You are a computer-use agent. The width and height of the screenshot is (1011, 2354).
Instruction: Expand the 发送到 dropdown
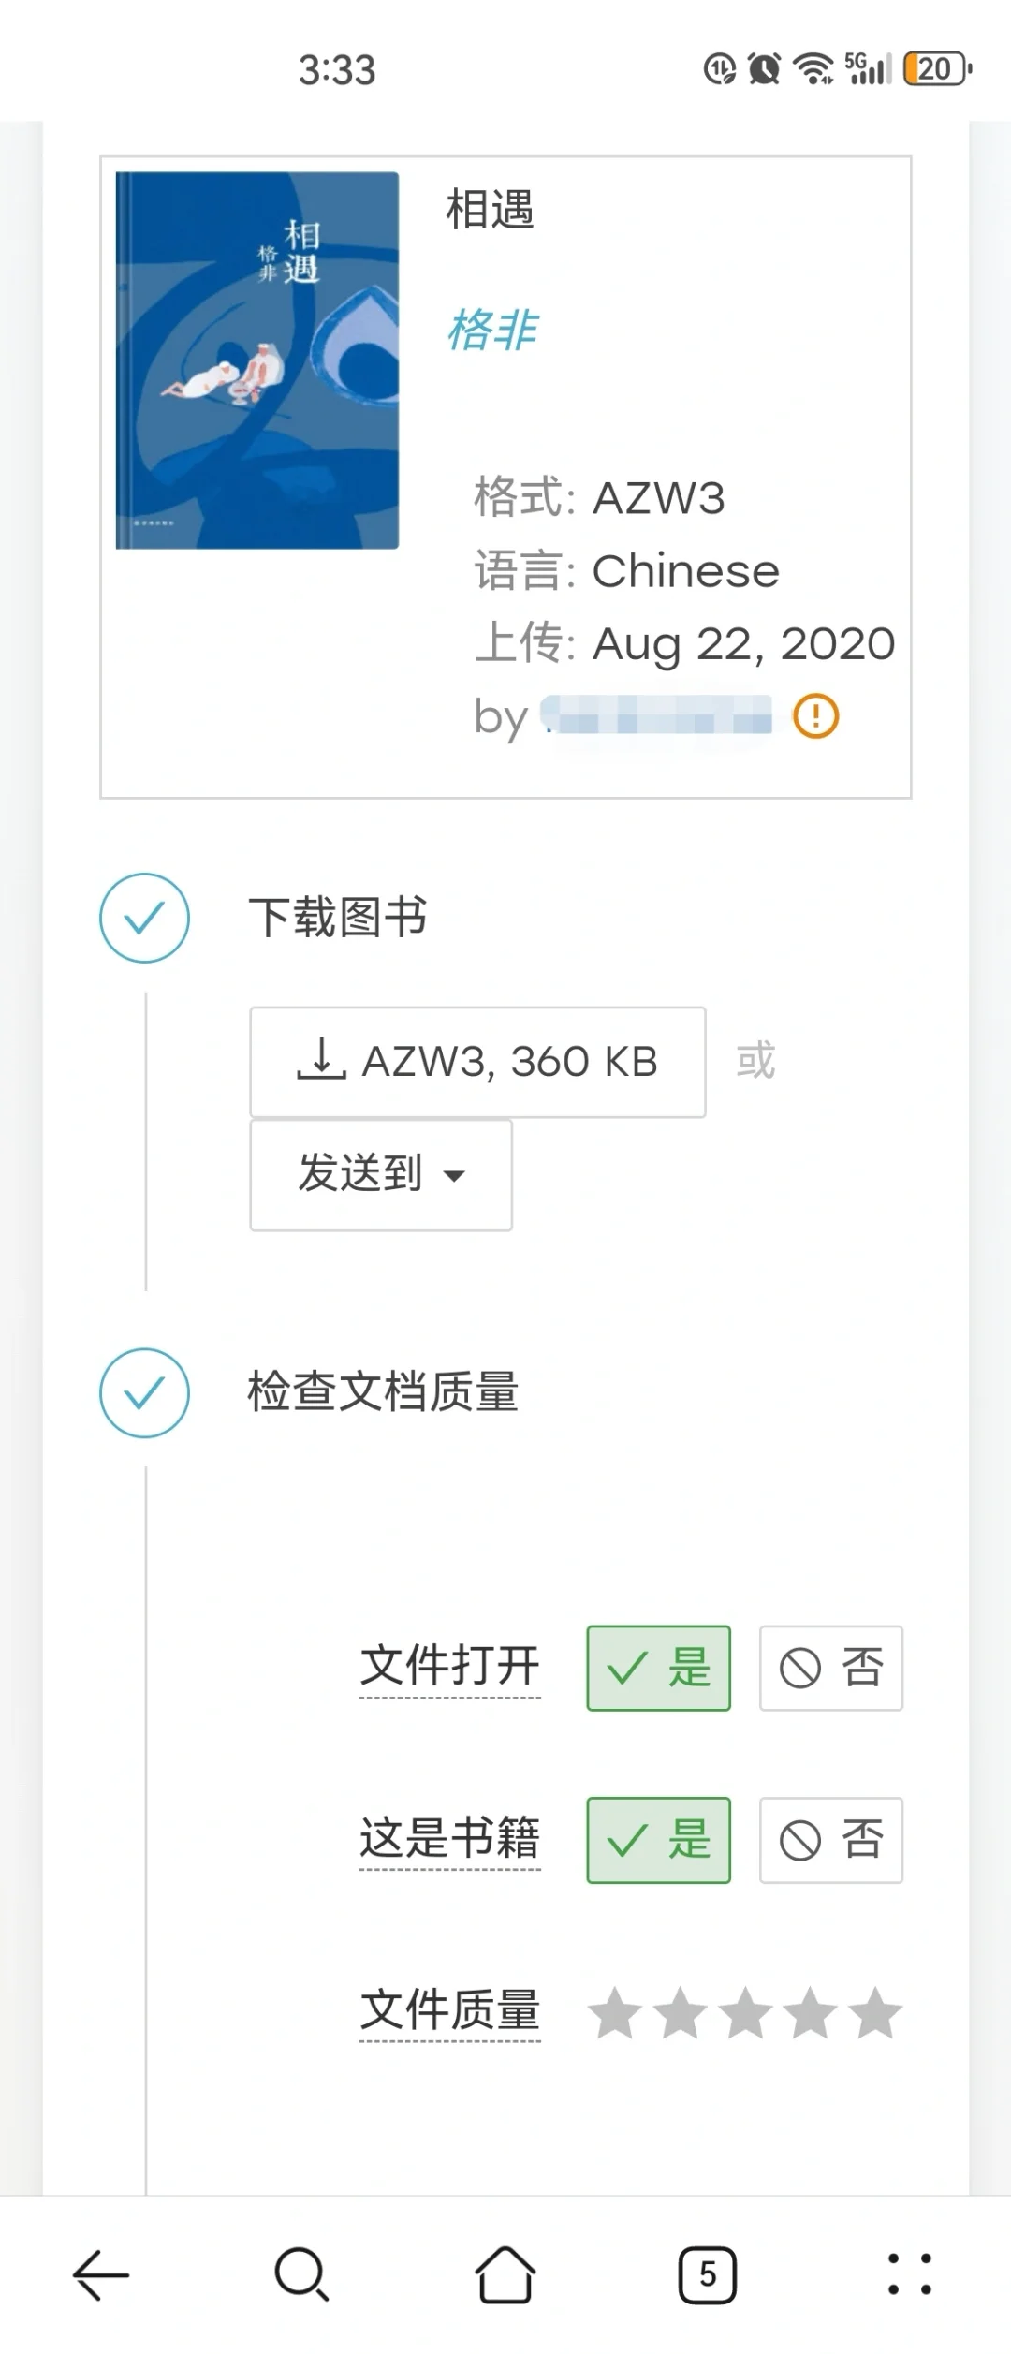[381, 1174]
